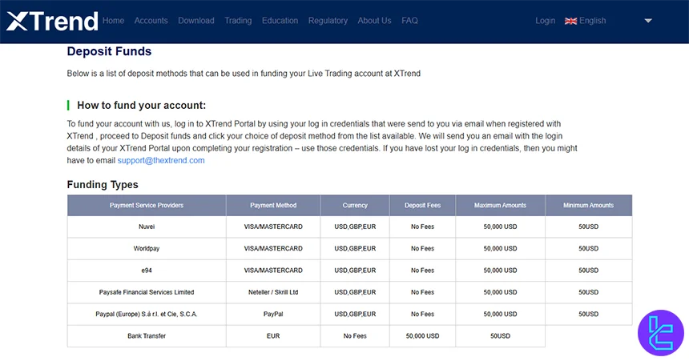This screenshot has width=689, height=361.
Task: Select the English language option
Action: 592,21
